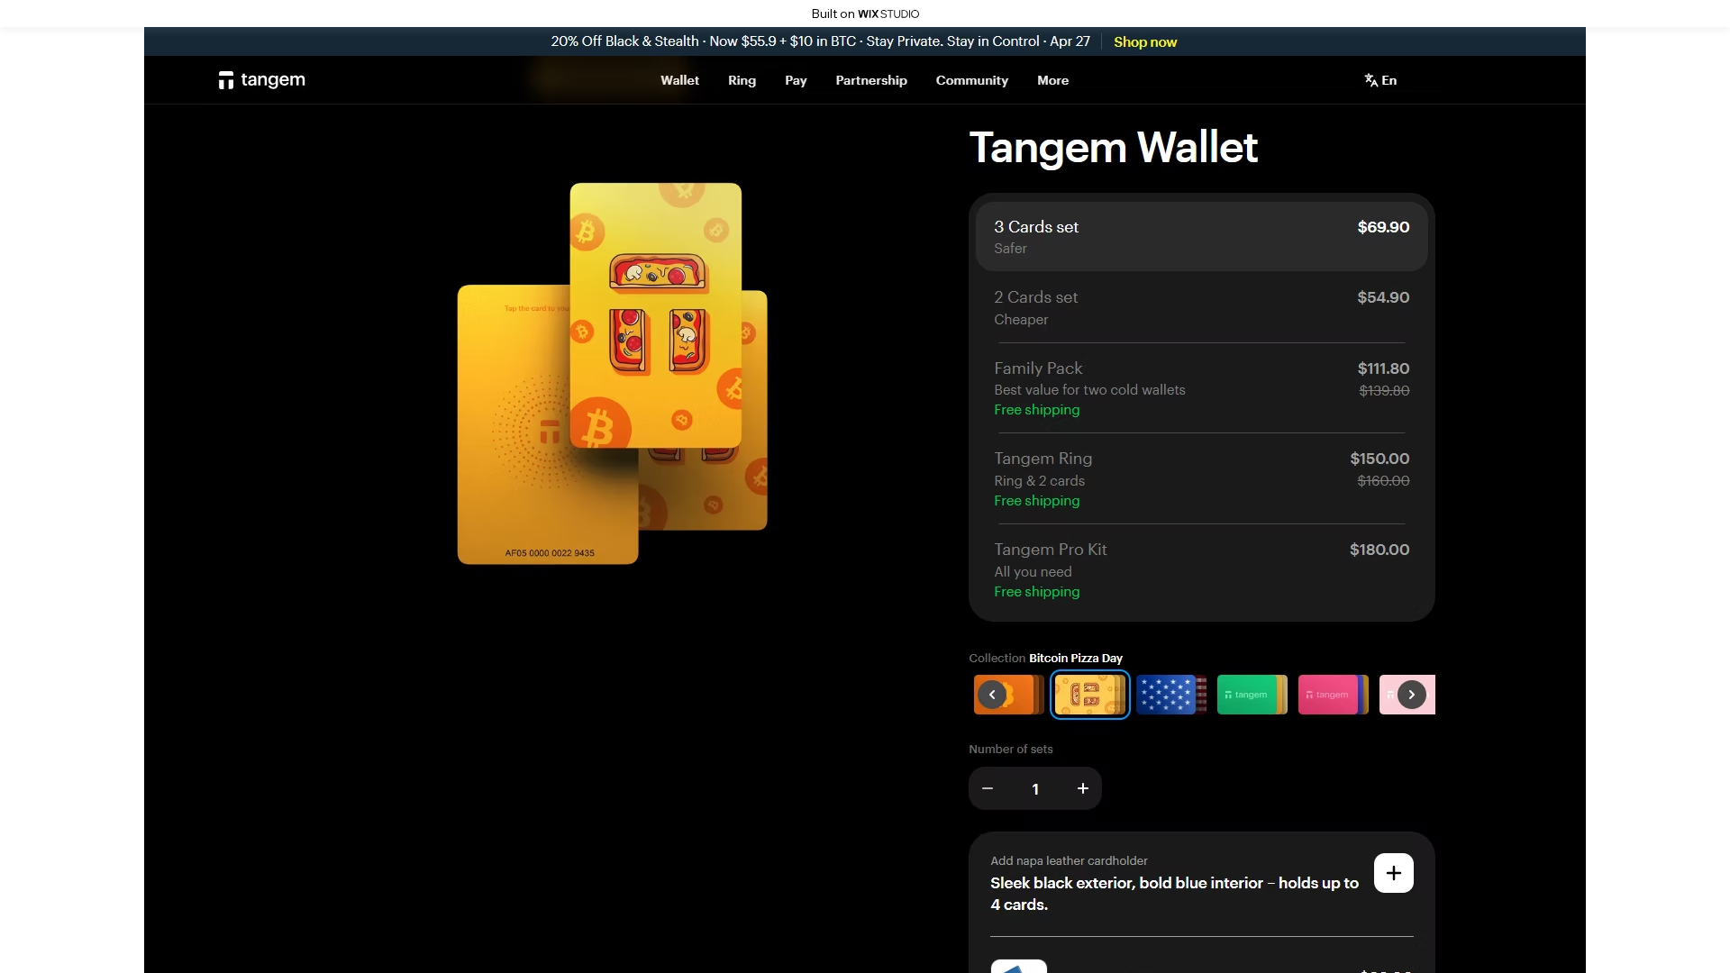Click the promo banner discount text
This screenshot has height=973, width=1730.
(x=821, y=41)
